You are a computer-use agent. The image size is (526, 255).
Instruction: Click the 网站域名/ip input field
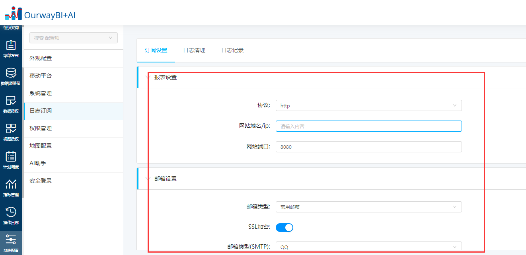(x=368, y=126)
